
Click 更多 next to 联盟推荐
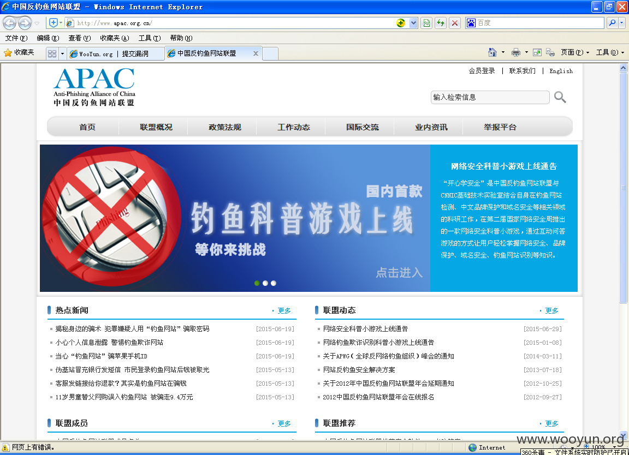coord(551,424)
